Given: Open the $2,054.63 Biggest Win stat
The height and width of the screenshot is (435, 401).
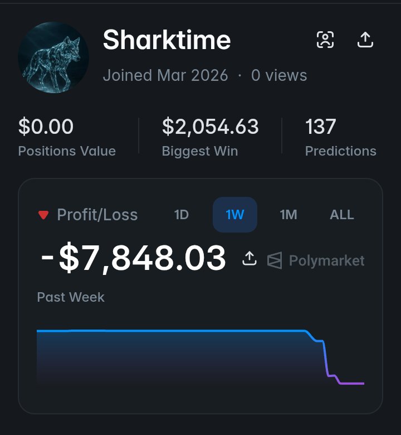Looking at the screenshot, I should [210, 127].
